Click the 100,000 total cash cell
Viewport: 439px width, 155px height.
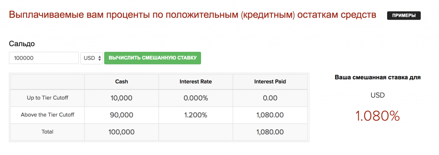[121, 132]
